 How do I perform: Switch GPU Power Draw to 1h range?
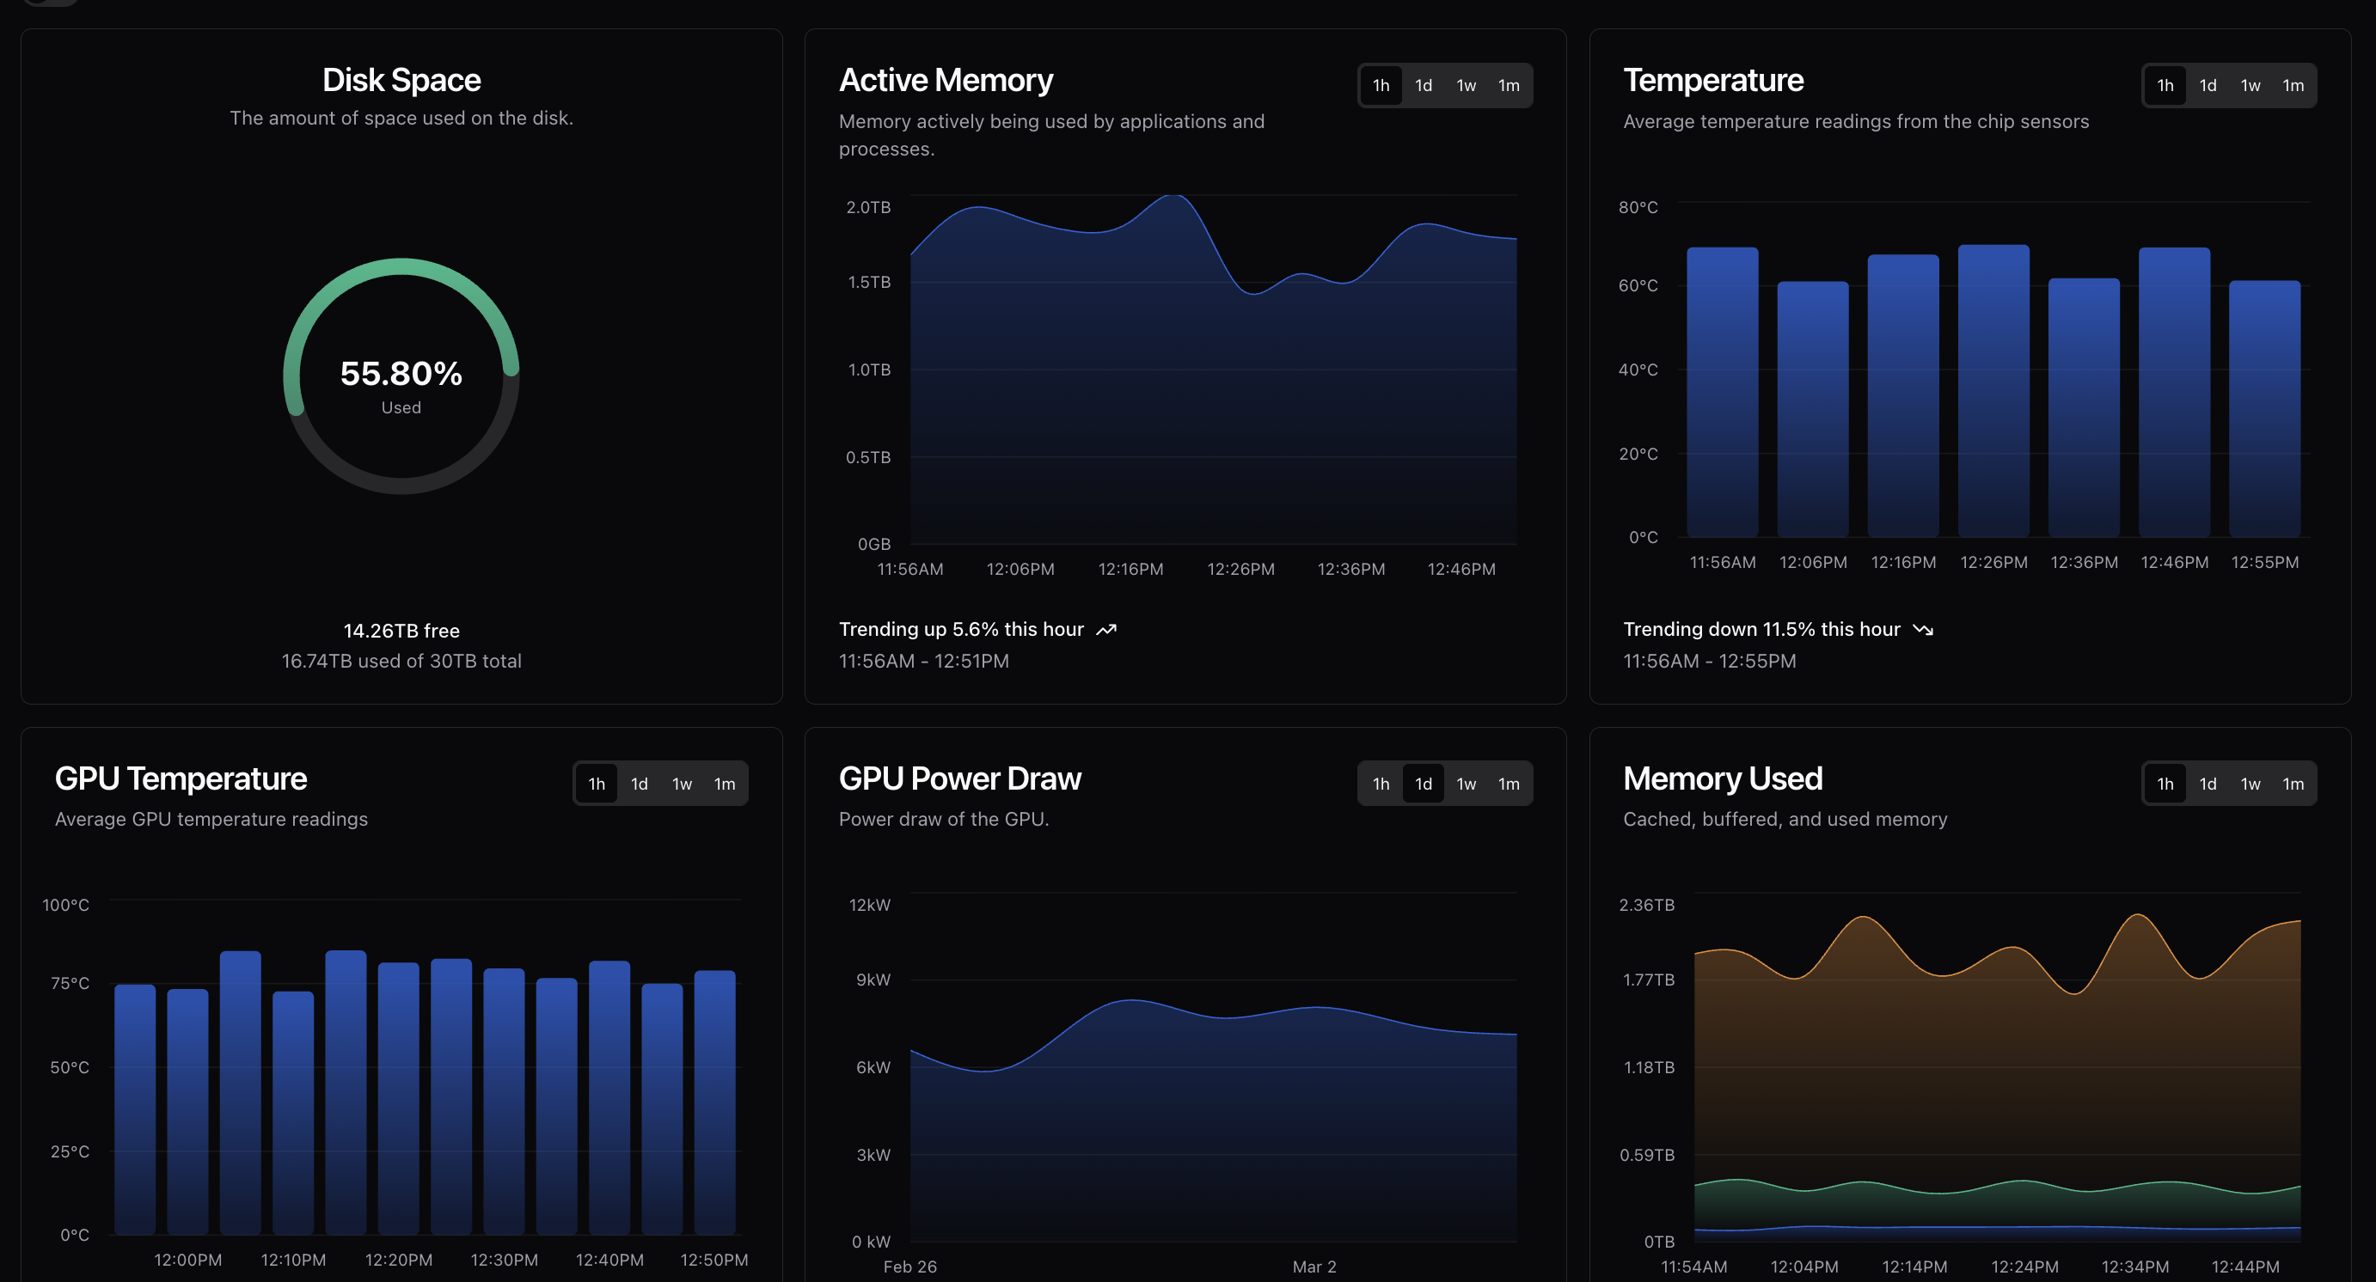pyautogui.click(x=1381, y=784)
